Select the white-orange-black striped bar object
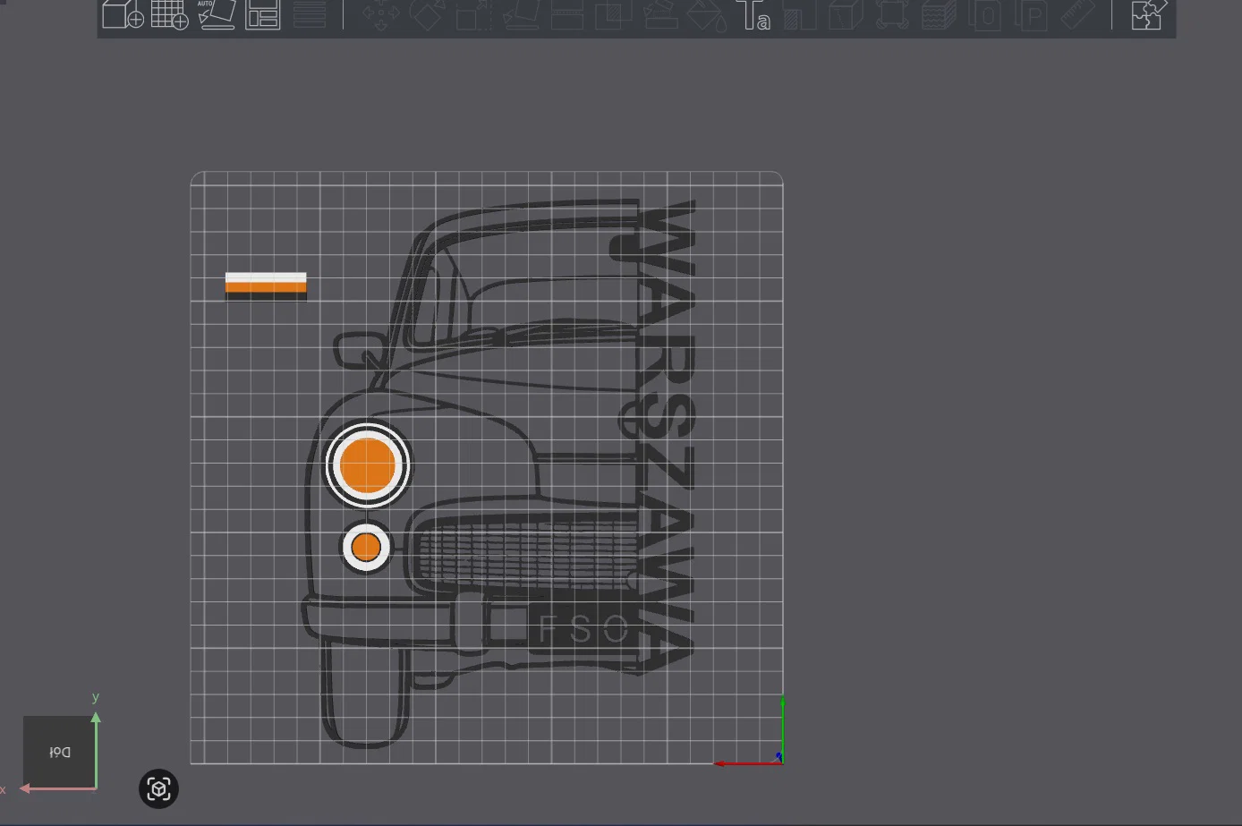 (x=266, y=286)
